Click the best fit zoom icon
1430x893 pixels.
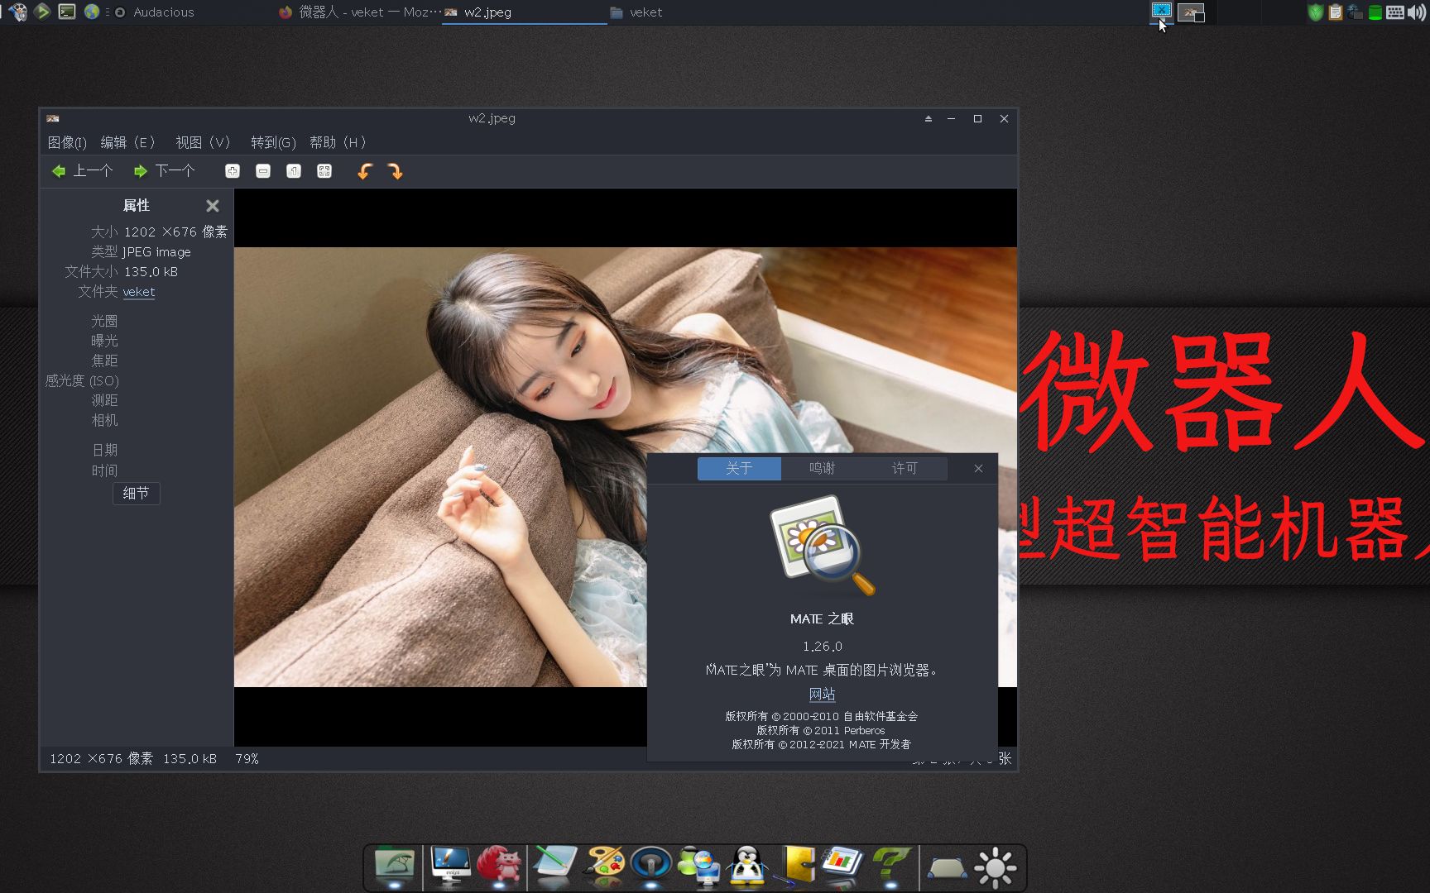coord(324,171)
